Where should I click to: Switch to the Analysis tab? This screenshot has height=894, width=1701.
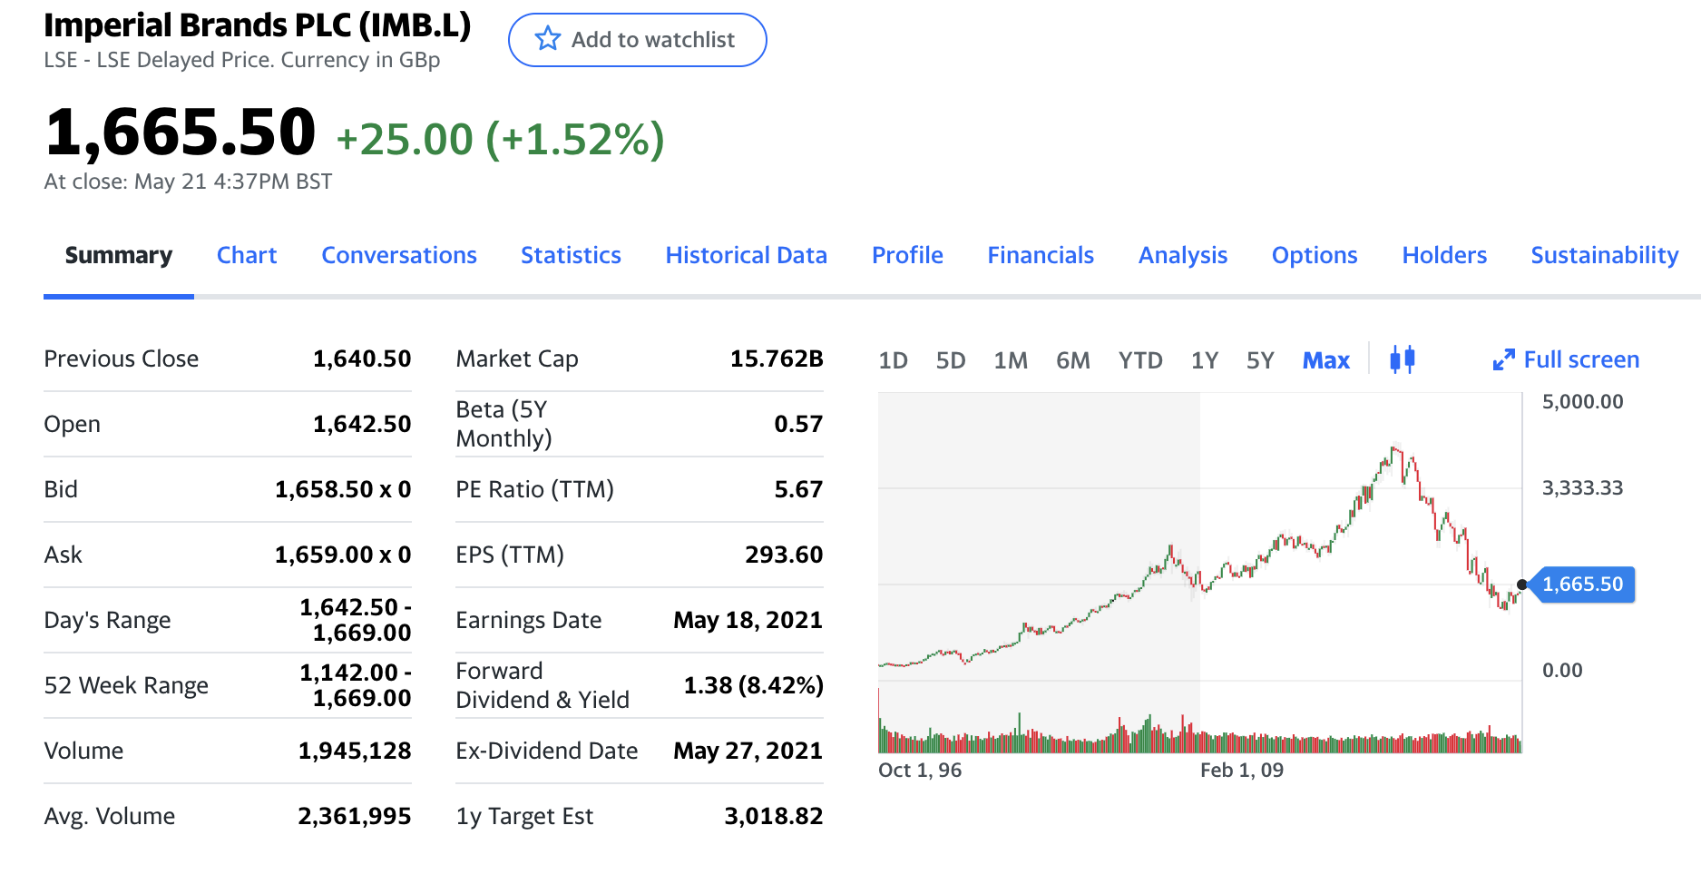(x=1183, y=256)
